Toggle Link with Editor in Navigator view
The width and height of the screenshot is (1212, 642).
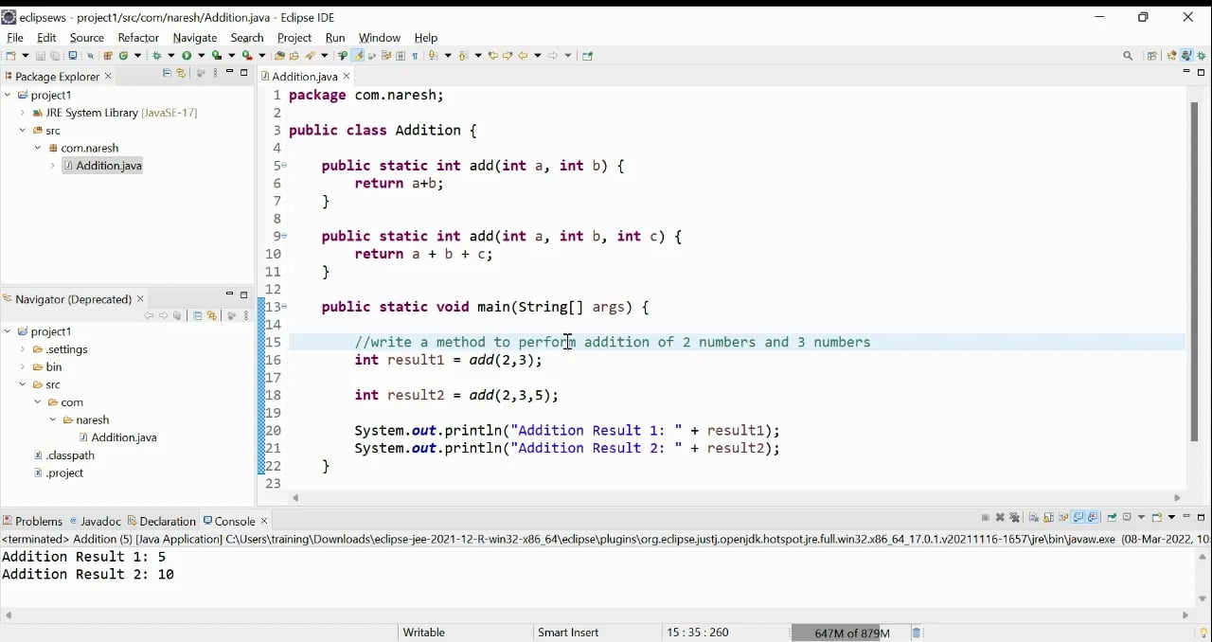(212, 315)
